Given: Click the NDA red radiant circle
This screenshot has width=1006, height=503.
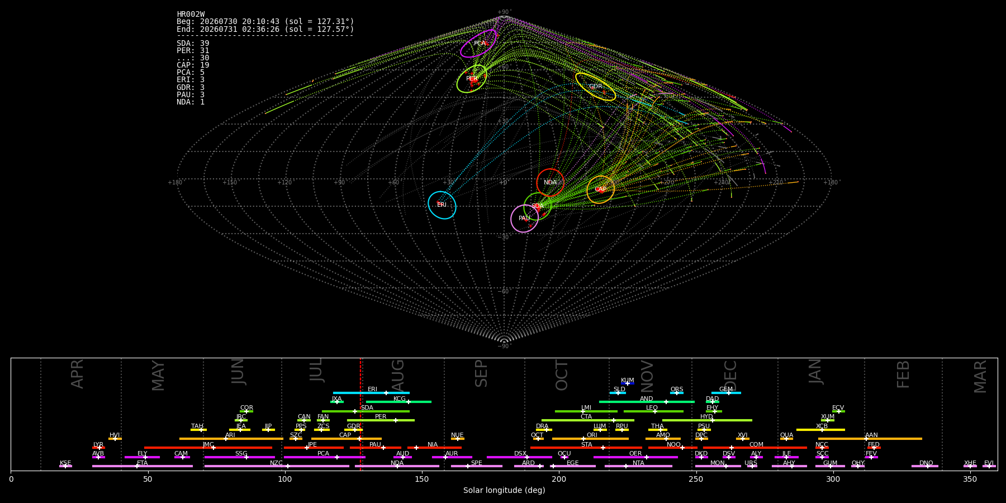Looking at the screenshot, I should click(551, 183).
